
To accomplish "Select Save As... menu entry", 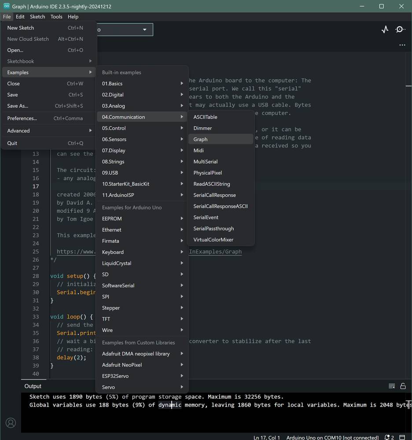I will (x=48, y=106).
